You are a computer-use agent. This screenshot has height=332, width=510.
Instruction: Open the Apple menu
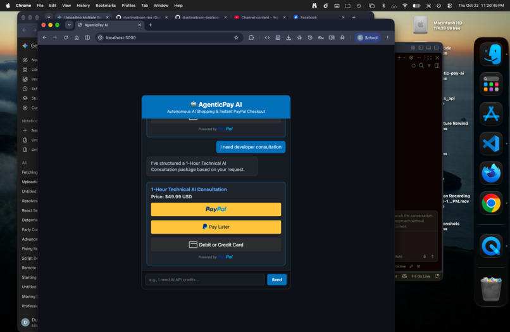pos(8,6)
